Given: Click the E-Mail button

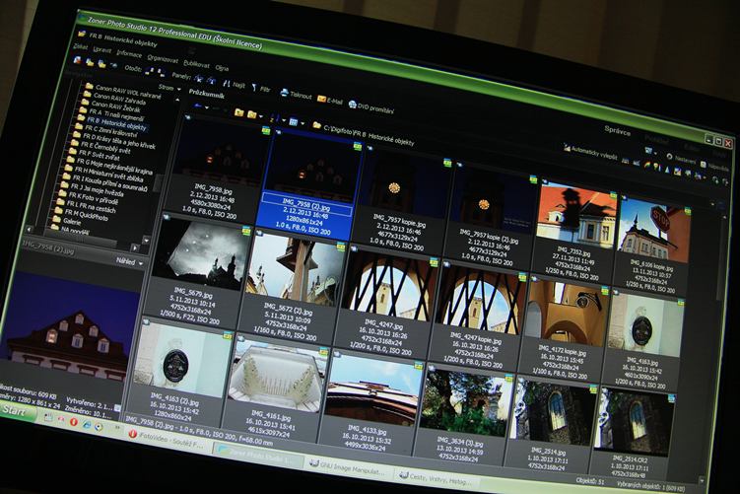Looking at the screenshot, I should pos(329,100).
